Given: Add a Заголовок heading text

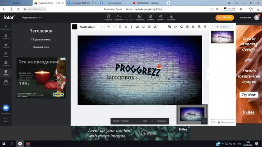Looking at the screenshot, I should [41, 31].
